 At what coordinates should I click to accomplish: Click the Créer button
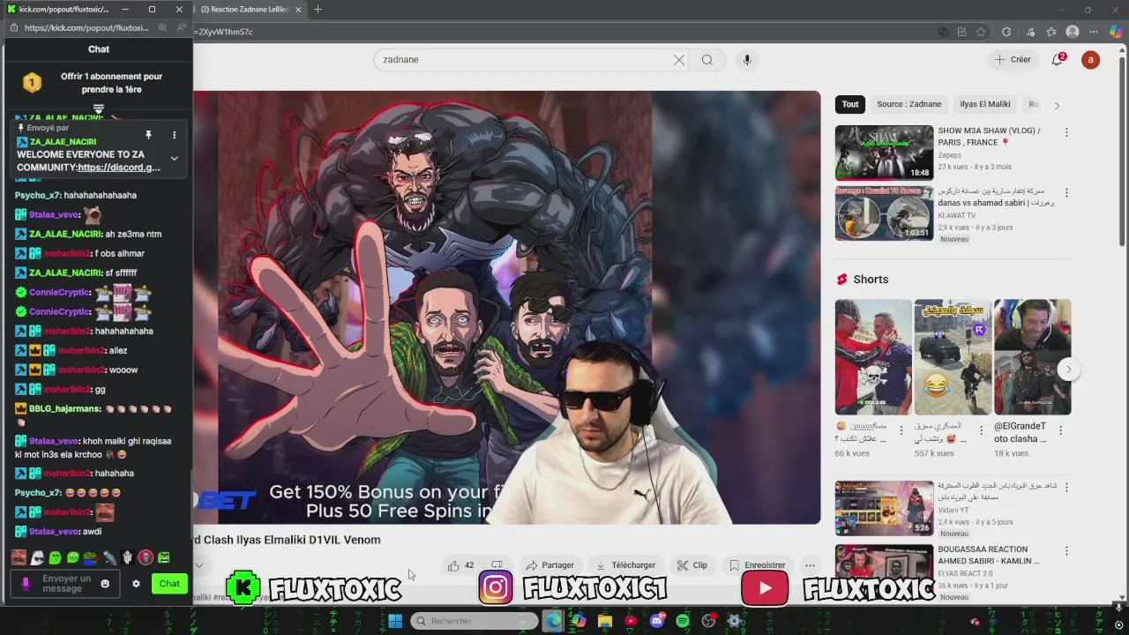(1013, 60)
